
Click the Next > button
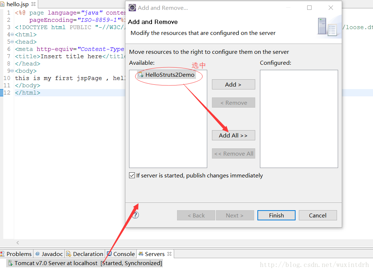point(235,215)
